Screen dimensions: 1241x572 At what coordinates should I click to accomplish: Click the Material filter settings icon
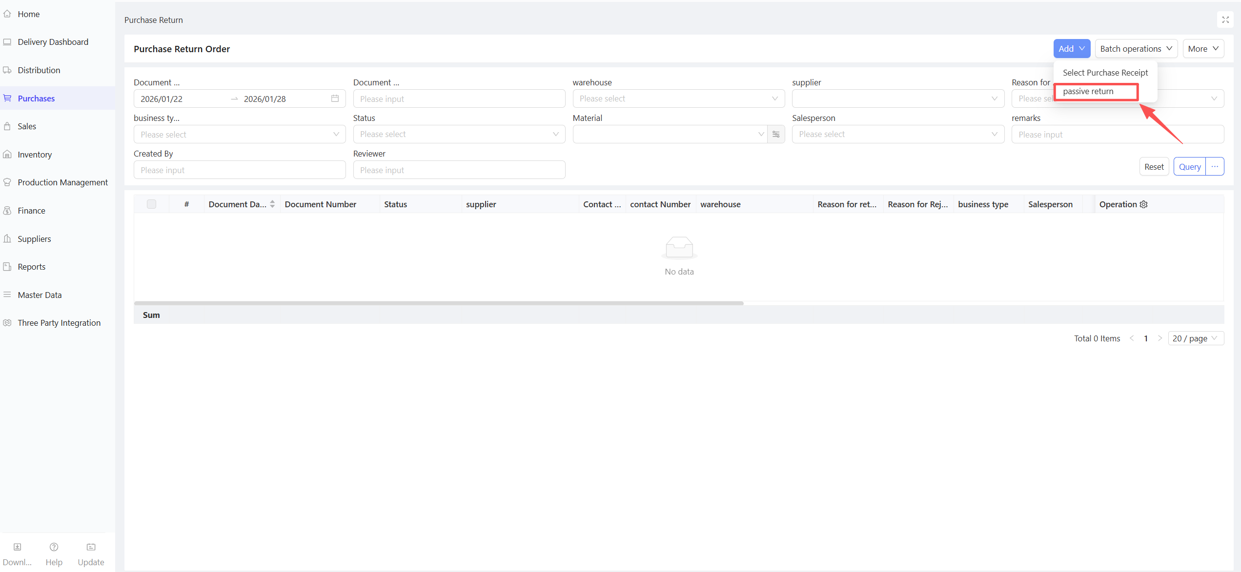(x=776, y=134)
